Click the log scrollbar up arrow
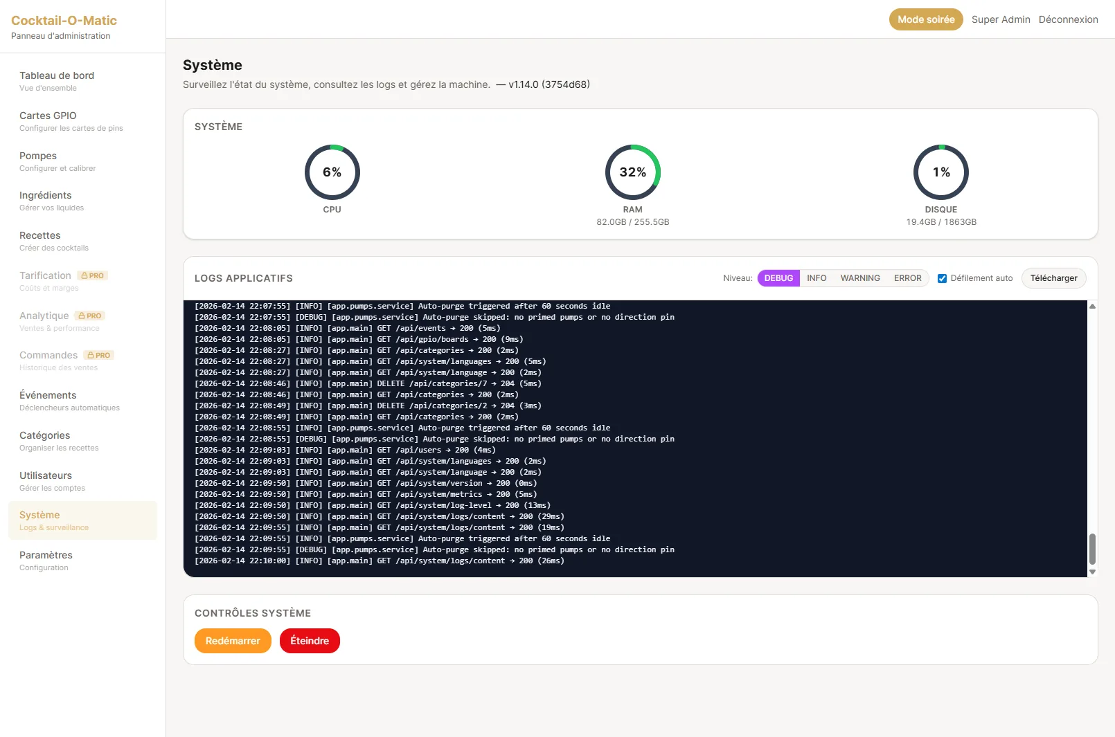The width and height of the screenshot is (1115, 737). [1092, 306]
